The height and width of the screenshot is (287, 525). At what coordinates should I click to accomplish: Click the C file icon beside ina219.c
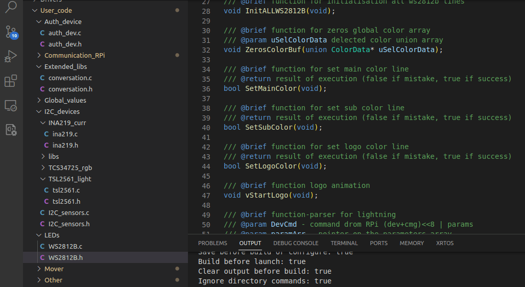pyautogui.click(x=46, y=134)
